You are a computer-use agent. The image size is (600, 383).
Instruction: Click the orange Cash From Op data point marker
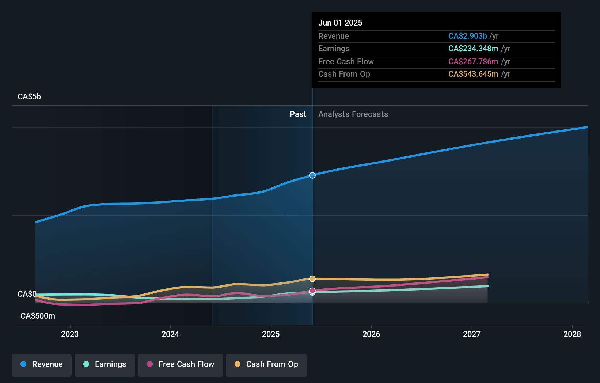(x=312, y=279)
